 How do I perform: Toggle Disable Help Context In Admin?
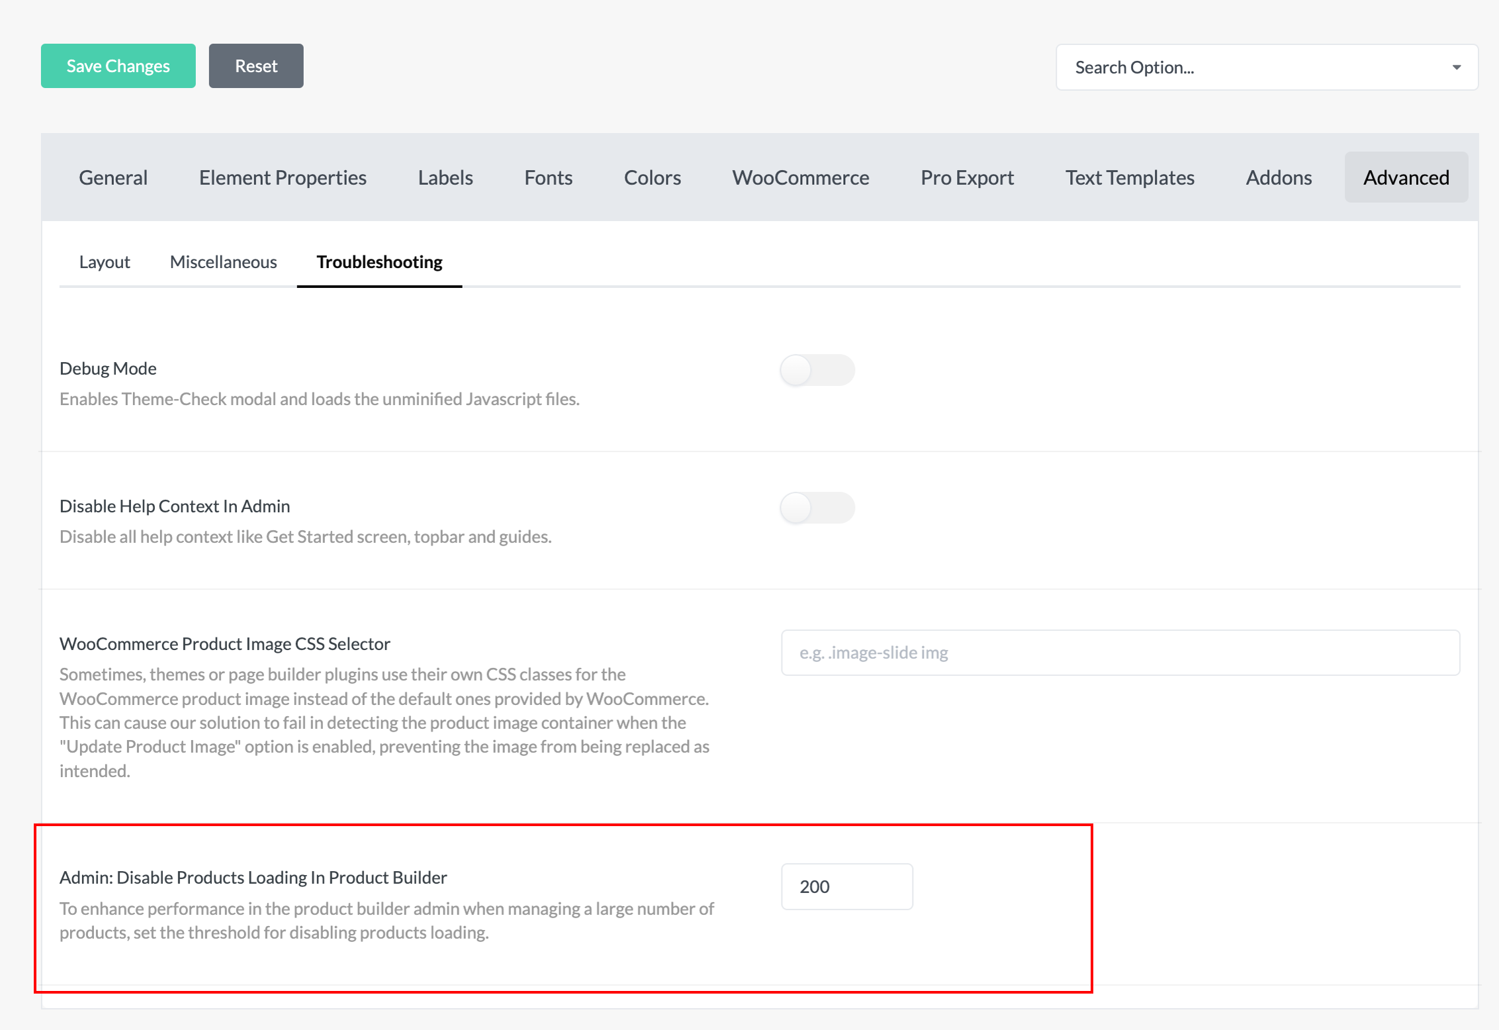(x=817, y=508)
